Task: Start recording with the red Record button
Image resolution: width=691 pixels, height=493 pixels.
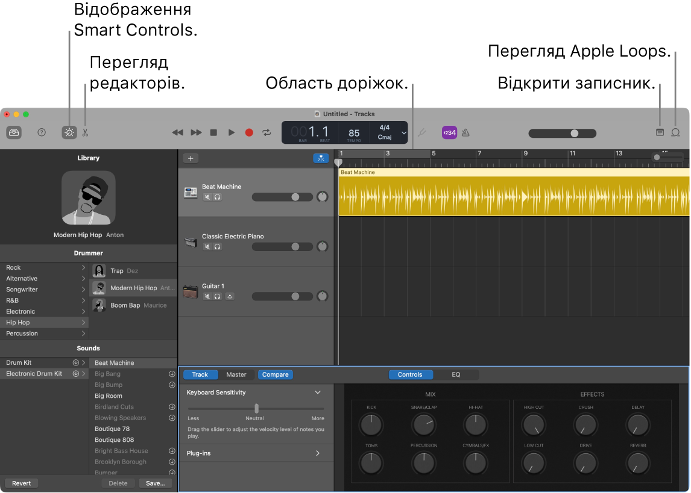Action: (249, 132)
